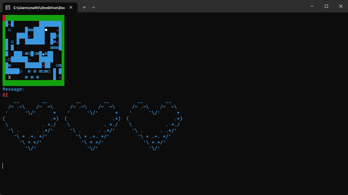Click the blinking cursor at the terminal prompt
This screenshot has height=195, width=348.
point(3,166)
